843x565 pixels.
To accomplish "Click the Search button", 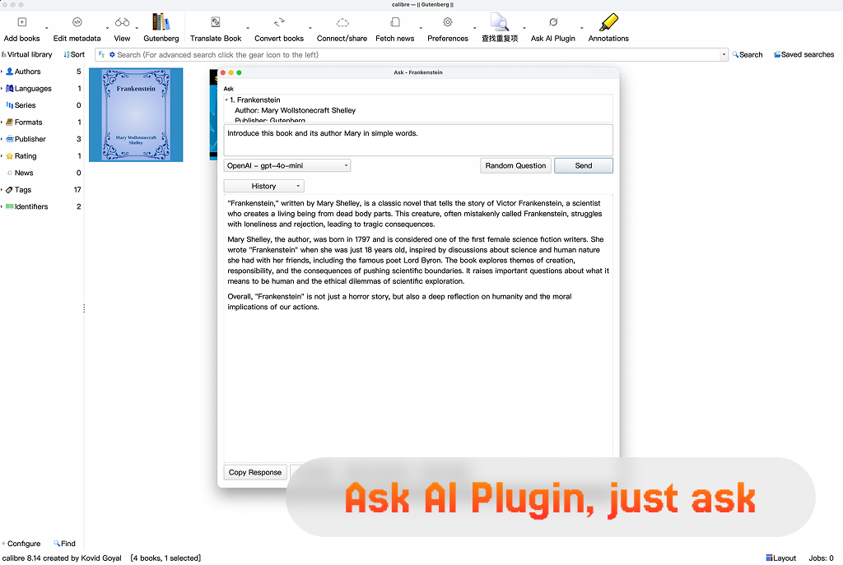I will click(x=748, y=55).
